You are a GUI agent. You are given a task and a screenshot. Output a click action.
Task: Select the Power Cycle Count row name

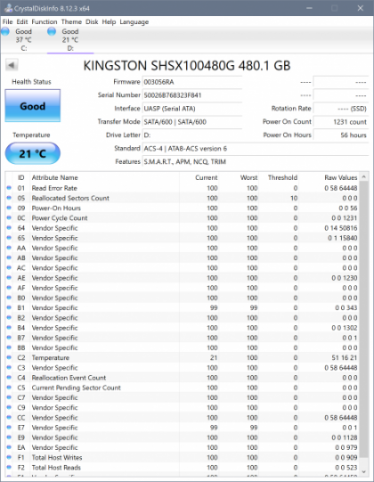click(60, 218)
